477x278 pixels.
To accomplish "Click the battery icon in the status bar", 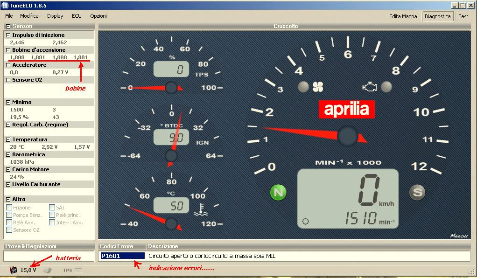I will tap(14, 270).
